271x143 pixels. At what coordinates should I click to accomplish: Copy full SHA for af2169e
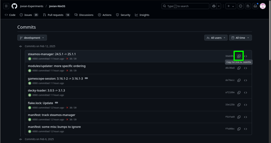pos(239,93)
